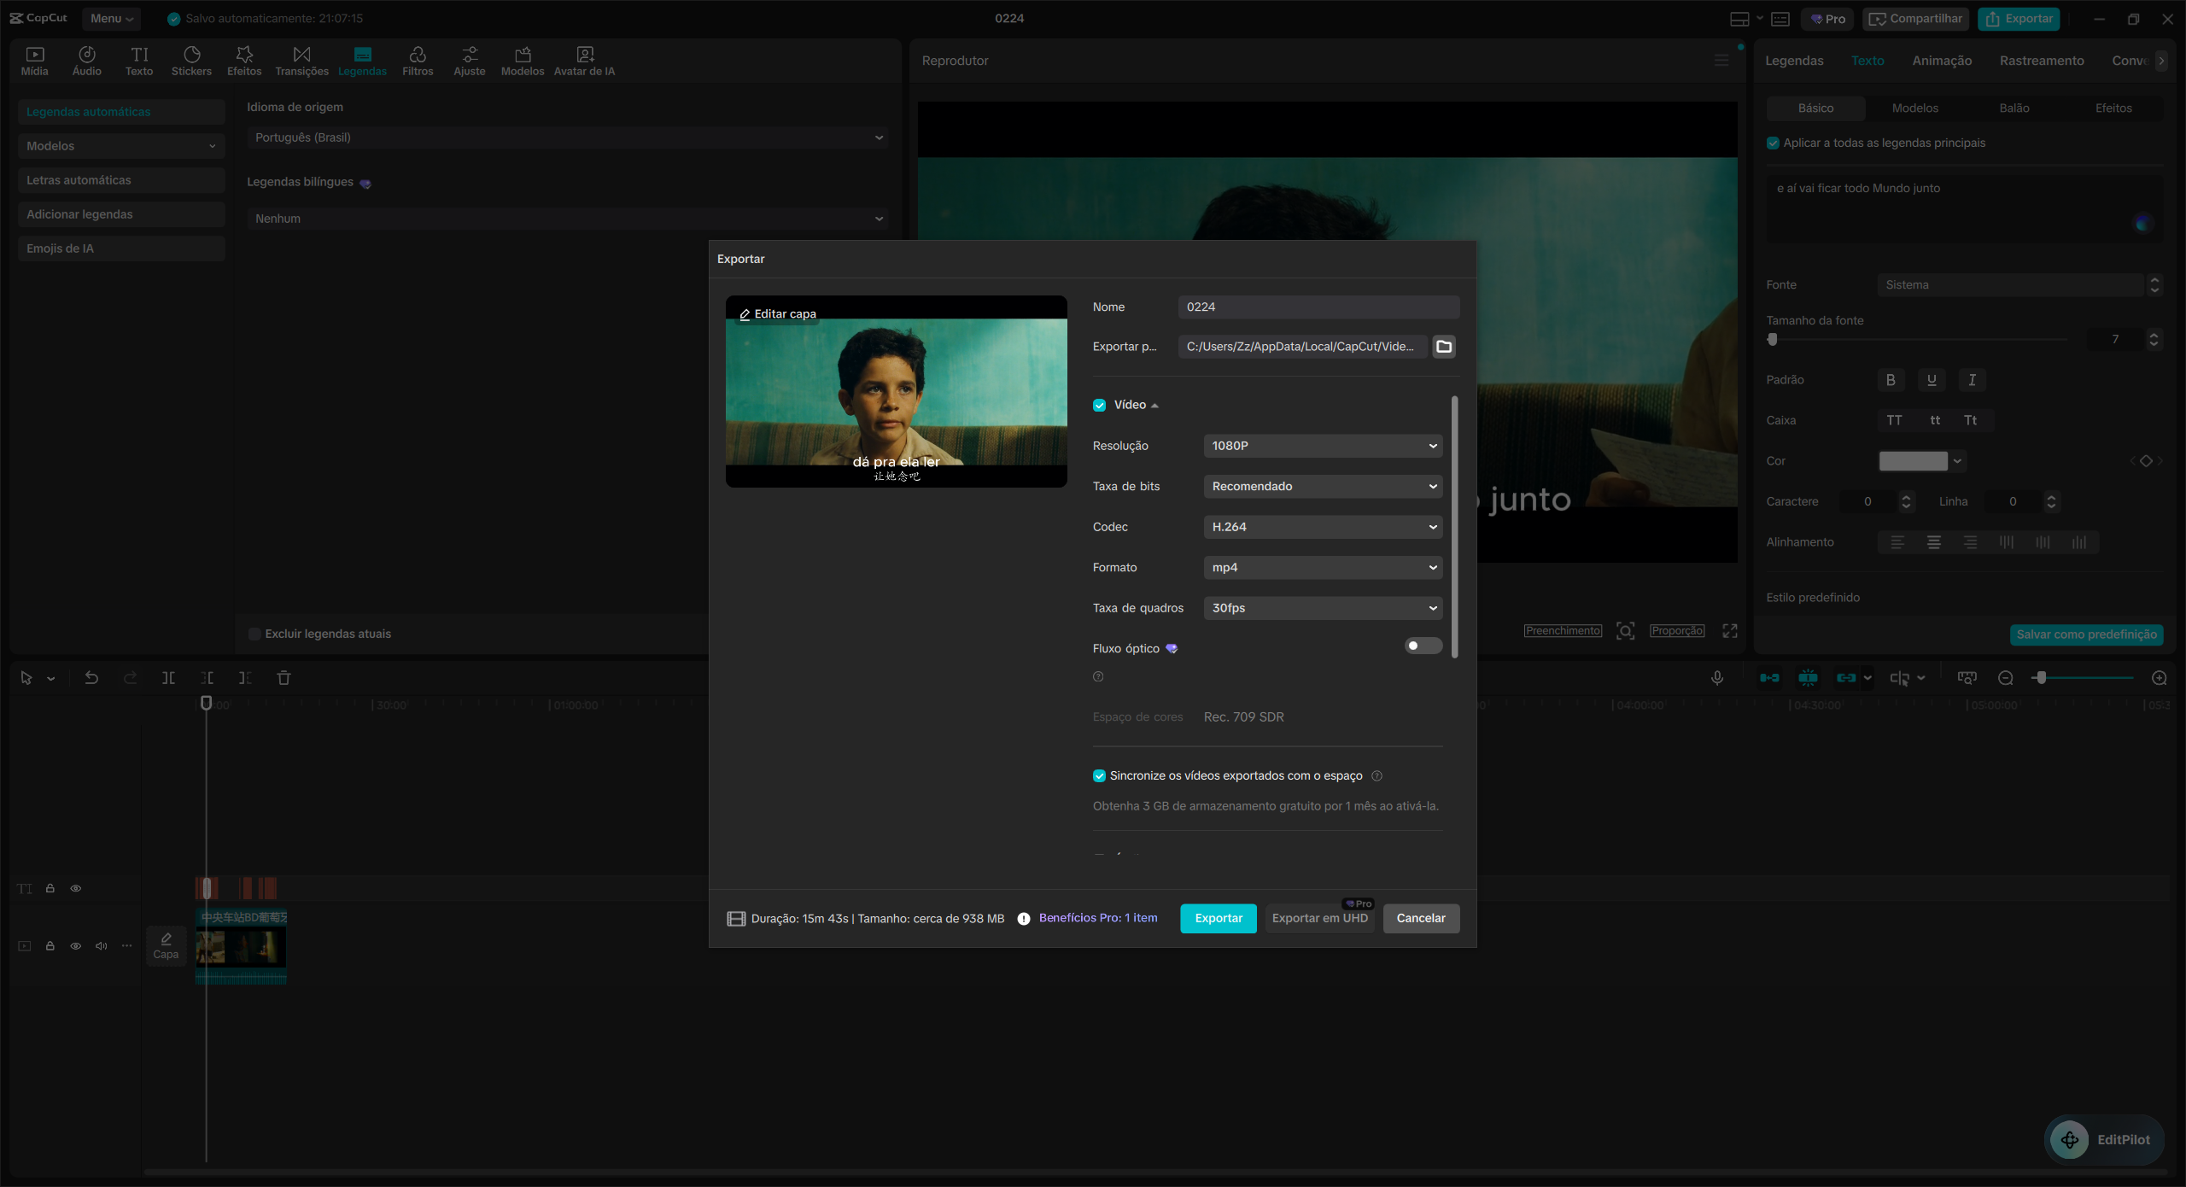
Task: Select the Avatar de IA tool
Action: [584, 60]
